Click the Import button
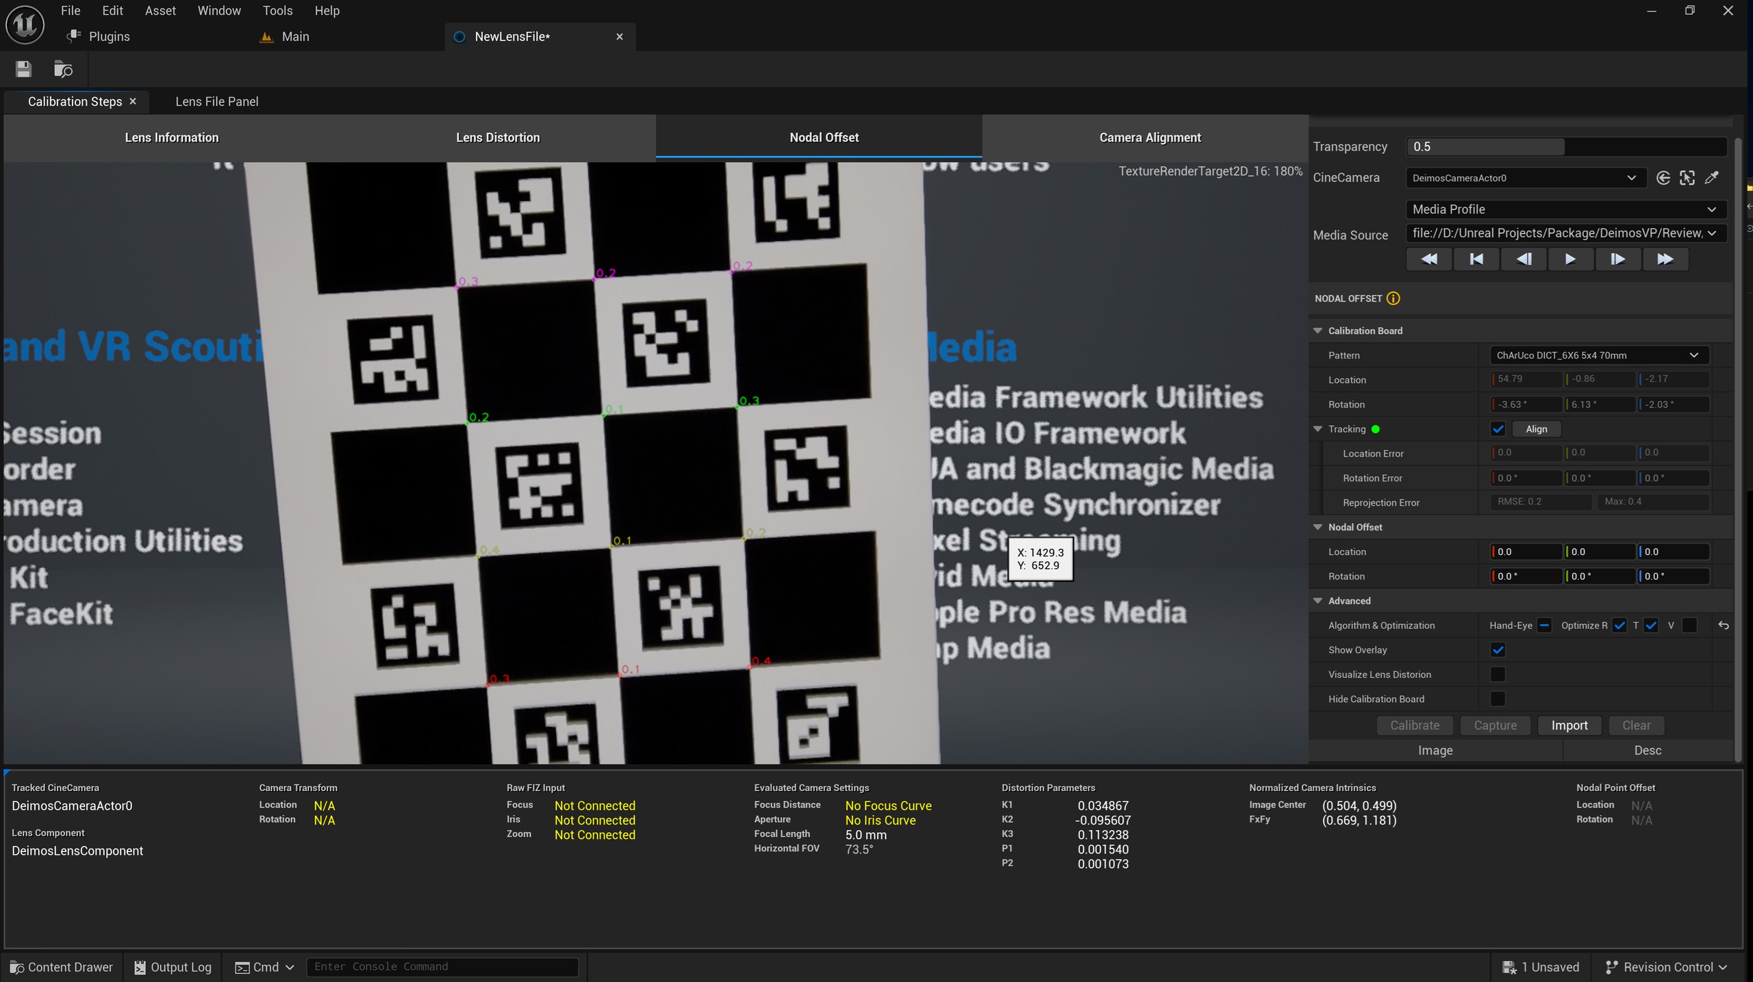Image resolution: width=1753 pixels, height=982 pixels. (x=1569, y=725)
